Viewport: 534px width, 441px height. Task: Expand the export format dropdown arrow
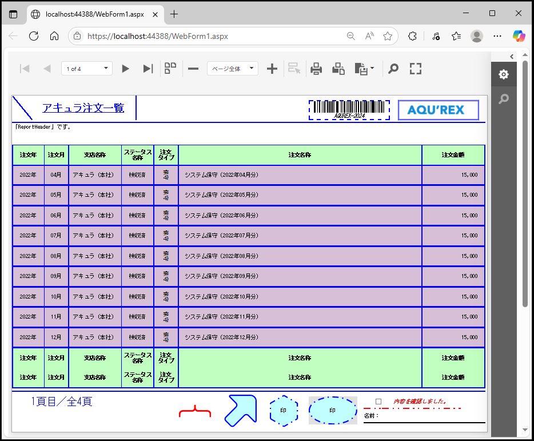click(373, 69)
